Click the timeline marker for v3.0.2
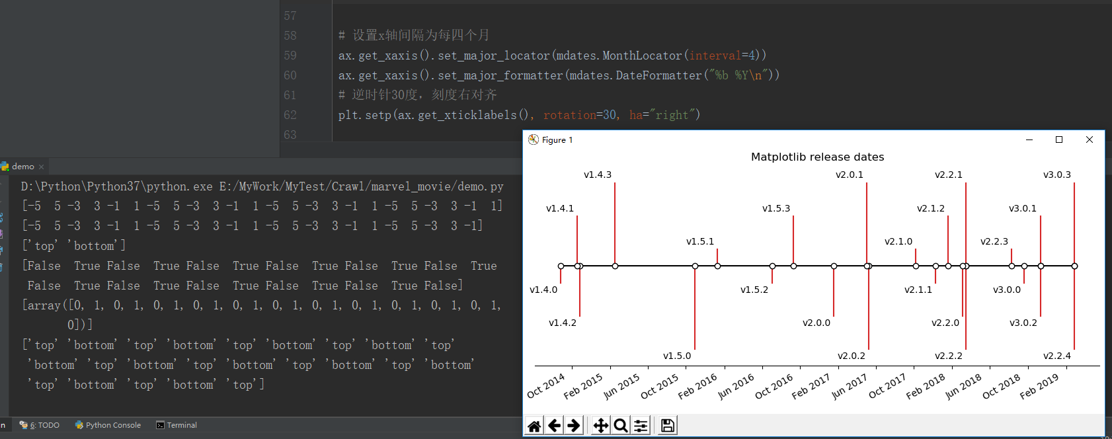The width and height of the screenshot is (1112, 439). (1041, 266)
